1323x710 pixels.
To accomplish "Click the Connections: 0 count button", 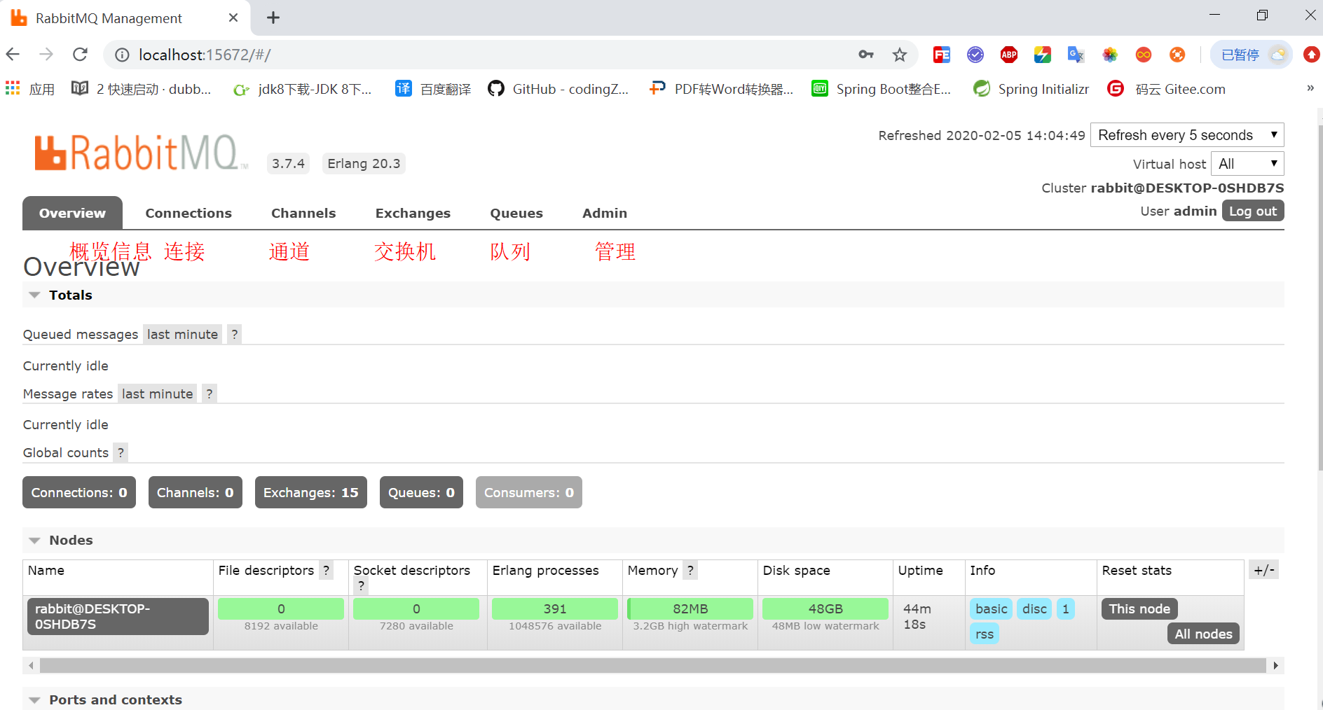I will tap(79, 492).
